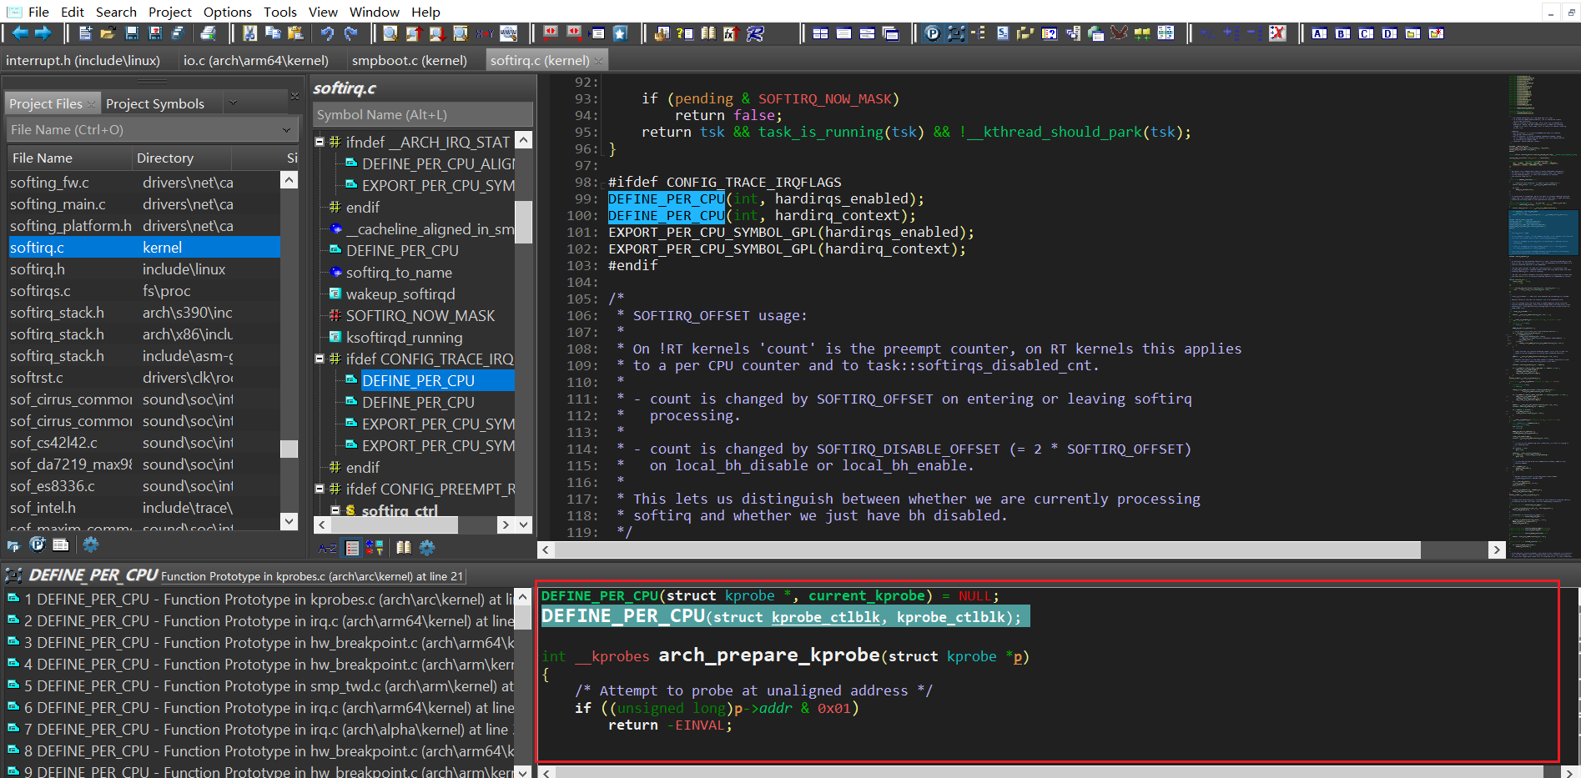Click the layout C icon
The width and height of the screenshot is (1581, 778).
[x=1366, y=33]
